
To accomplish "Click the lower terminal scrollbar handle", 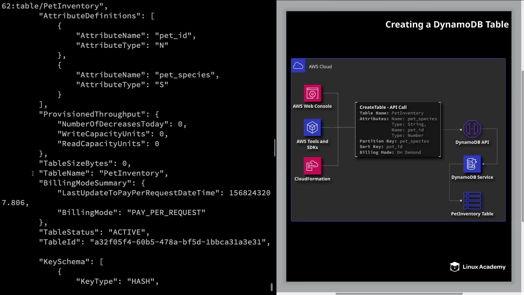I will point(272,287).
